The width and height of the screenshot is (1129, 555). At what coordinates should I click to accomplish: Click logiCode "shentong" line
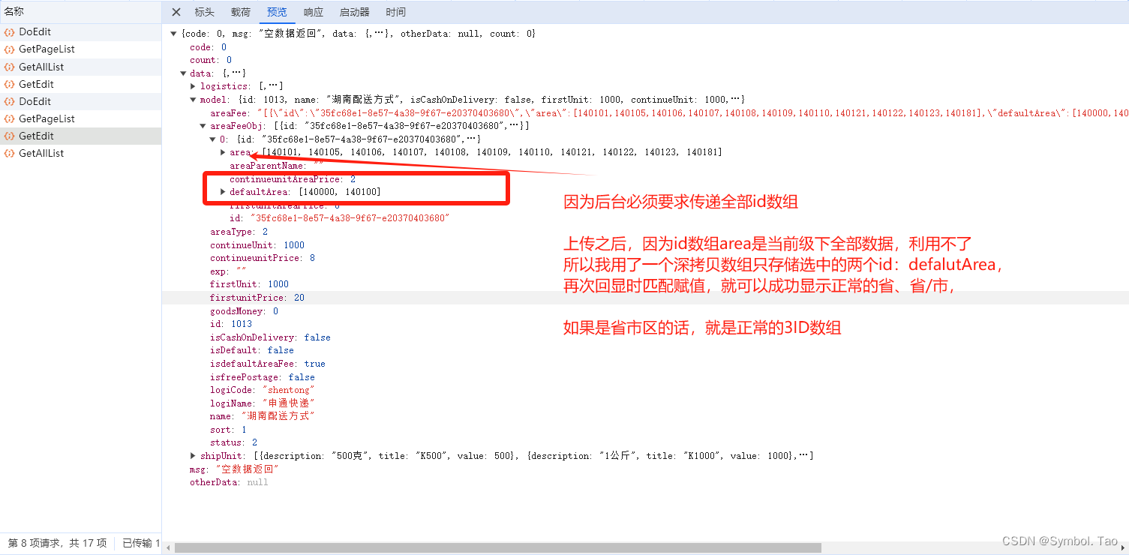point(263,390)
